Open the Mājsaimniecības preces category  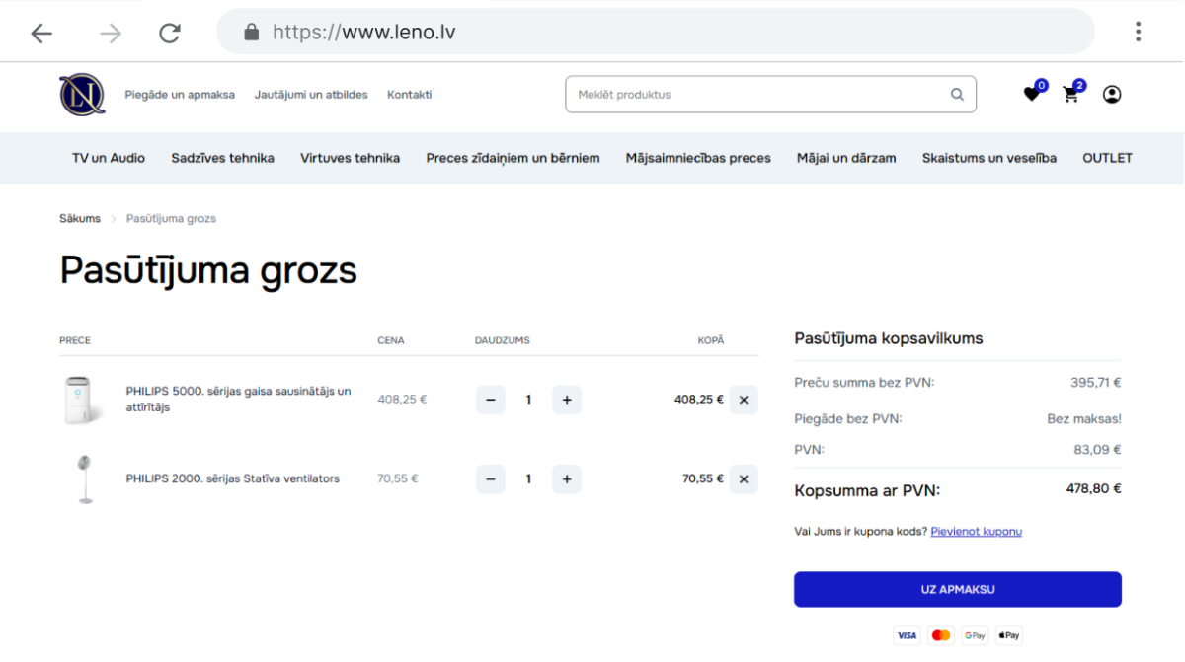[x=698, y=158]
